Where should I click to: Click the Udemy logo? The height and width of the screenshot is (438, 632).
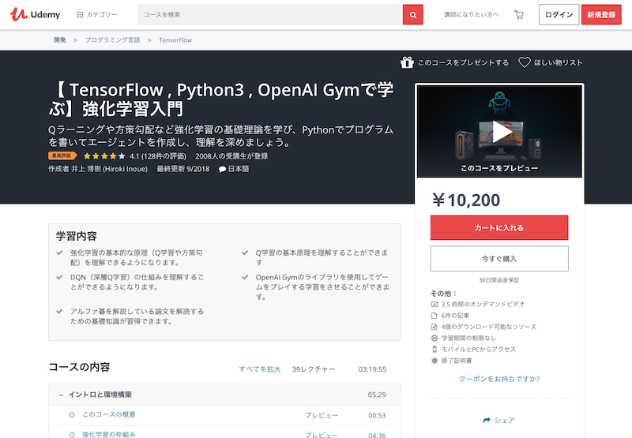35,14
